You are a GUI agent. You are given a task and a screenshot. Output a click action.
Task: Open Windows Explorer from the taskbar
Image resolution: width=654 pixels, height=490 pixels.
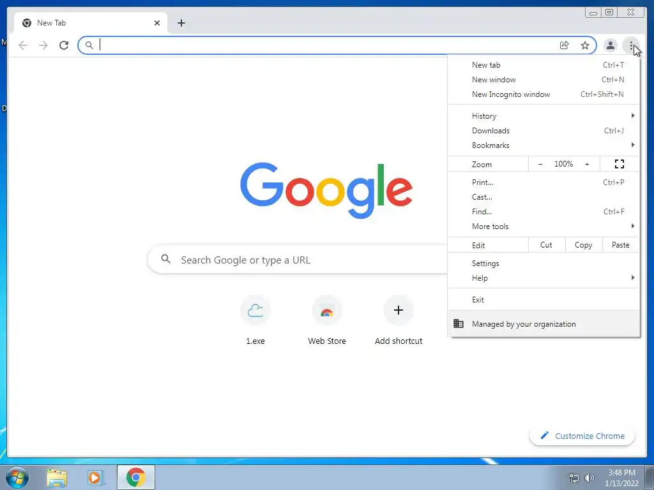click(x=57, y=477)
